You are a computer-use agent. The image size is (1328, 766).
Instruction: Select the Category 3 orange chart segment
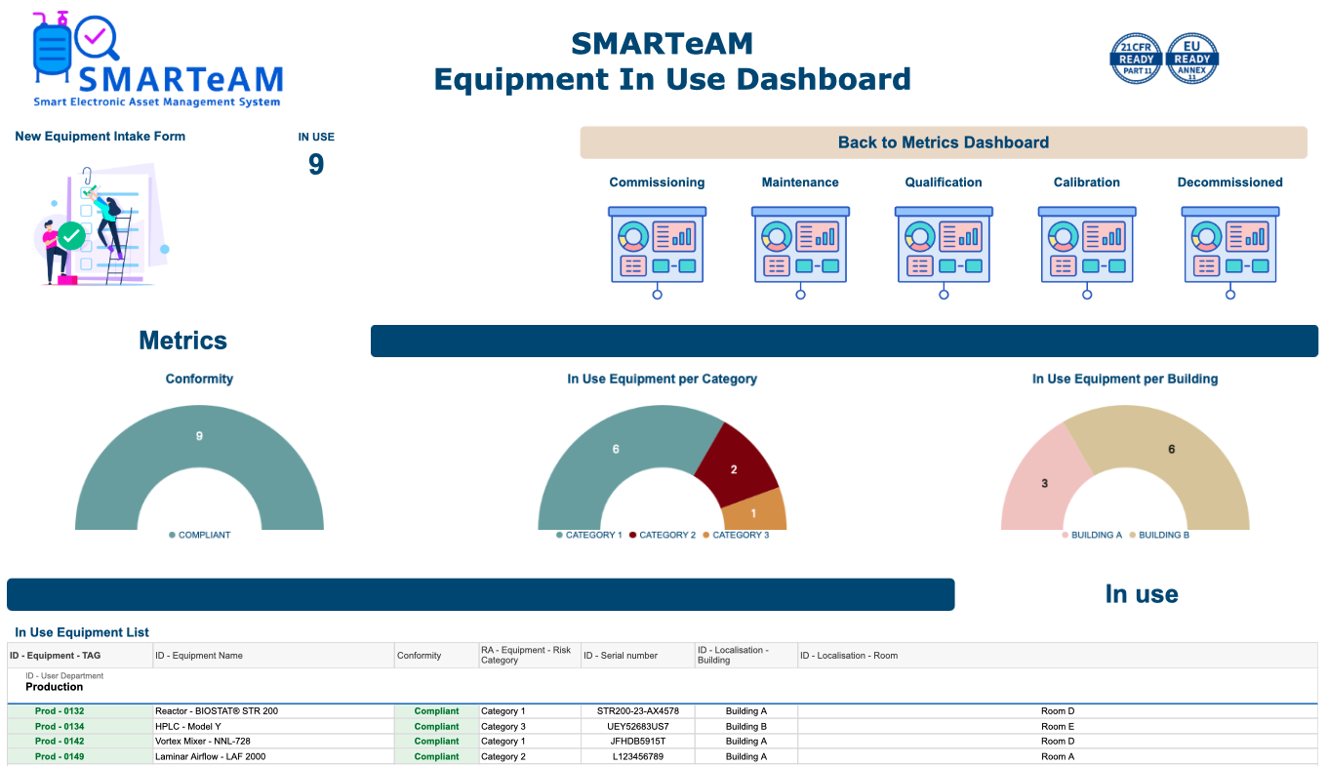[754, 513]
